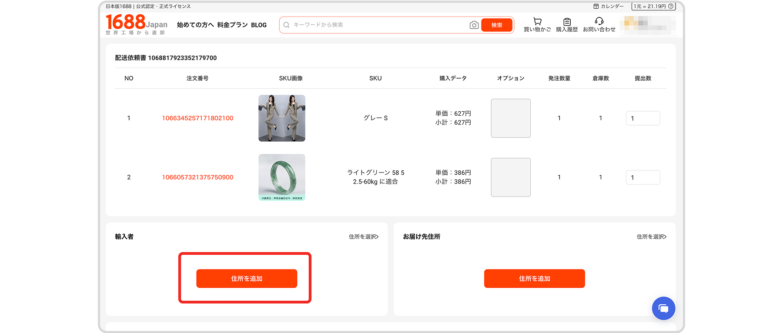Open order number 1066057321375750900
The image size is (783, 333).
point(197,177)
